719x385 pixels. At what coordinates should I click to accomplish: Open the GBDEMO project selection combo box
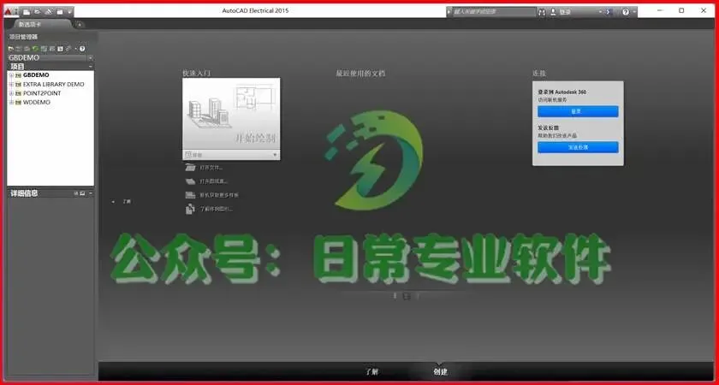coord(51,58)
